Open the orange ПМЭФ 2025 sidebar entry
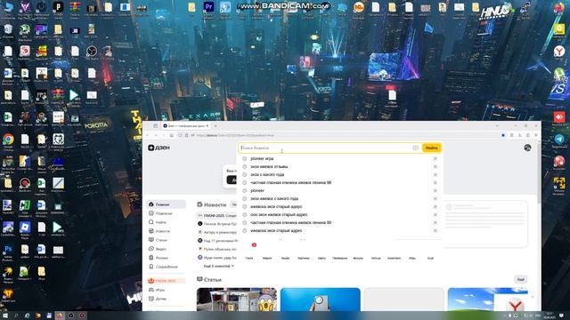570x320 pixels. (167, 281)
